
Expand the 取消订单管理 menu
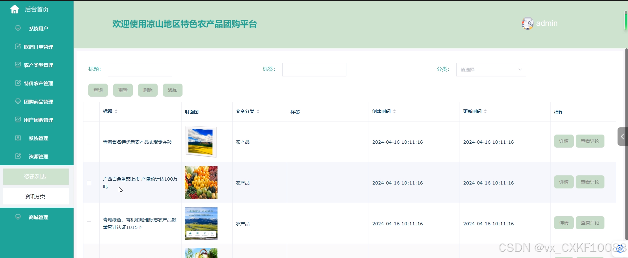(37, 47)
